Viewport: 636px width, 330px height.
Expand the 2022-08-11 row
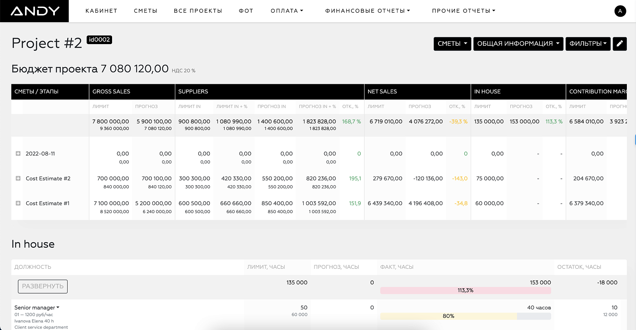tap(18, 153)
